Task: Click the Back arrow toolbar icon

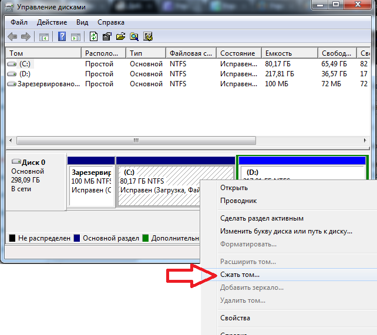Action: [x=12, y=36]
